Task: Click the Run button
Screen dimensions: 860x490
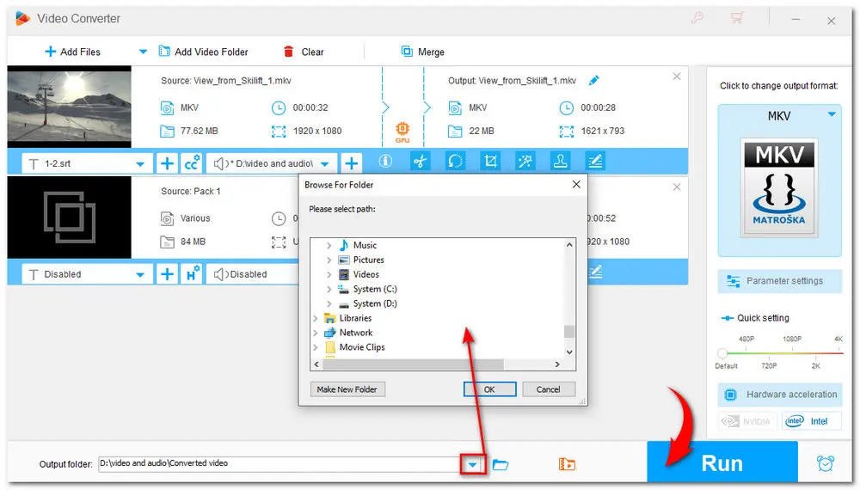Action: point(722,463)
